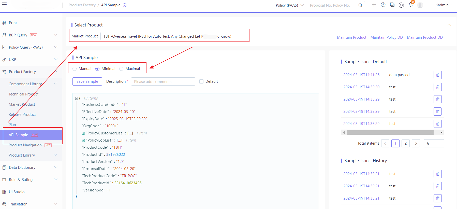Click the UI Studio layout icon
The width and height of the screenshot is (457, 209).
tap(4, 192)
